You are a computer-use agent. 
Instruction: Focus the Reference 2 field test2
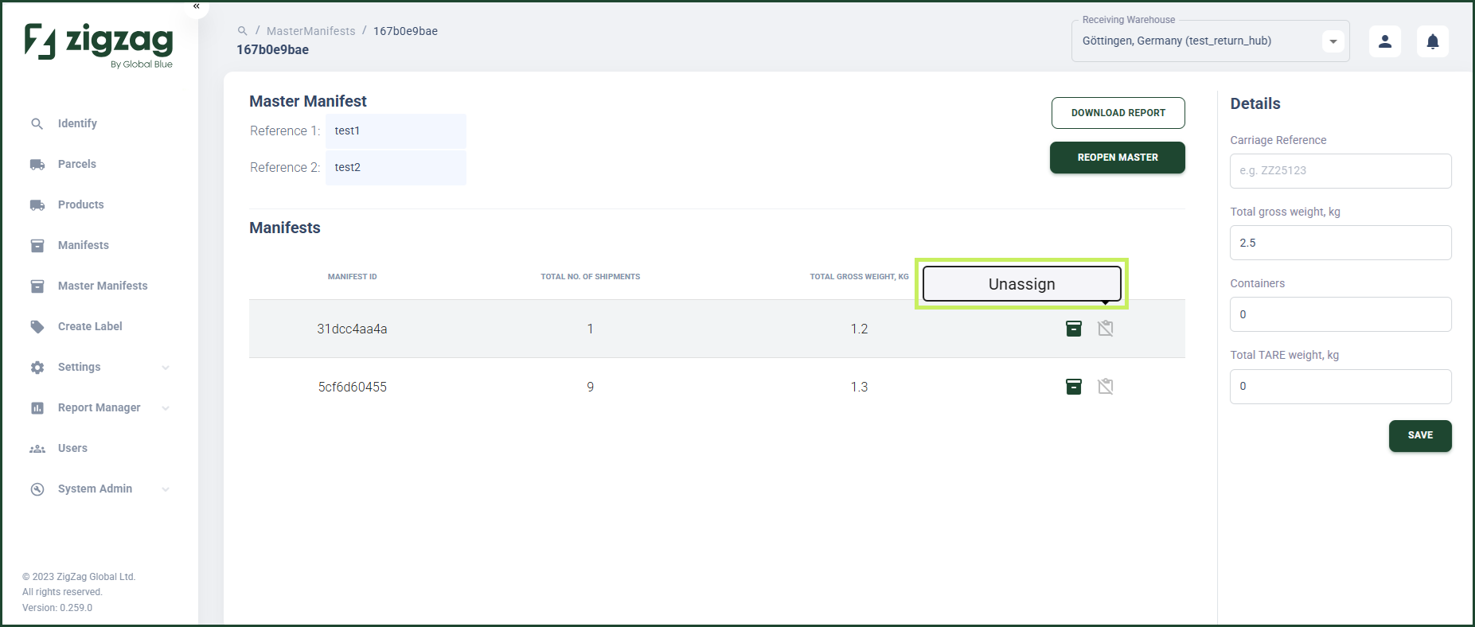click(x=396, y=168)
